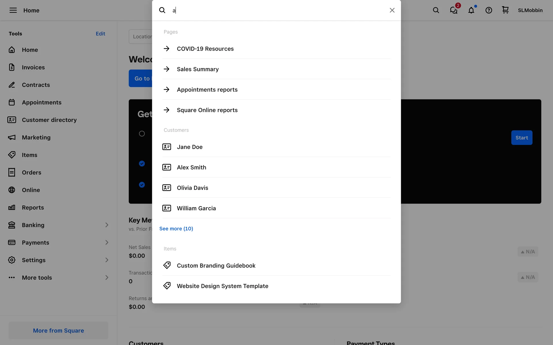Open Sales Summary page result
The width and height of the screenshot is (553, 345).
pos(198,69)
